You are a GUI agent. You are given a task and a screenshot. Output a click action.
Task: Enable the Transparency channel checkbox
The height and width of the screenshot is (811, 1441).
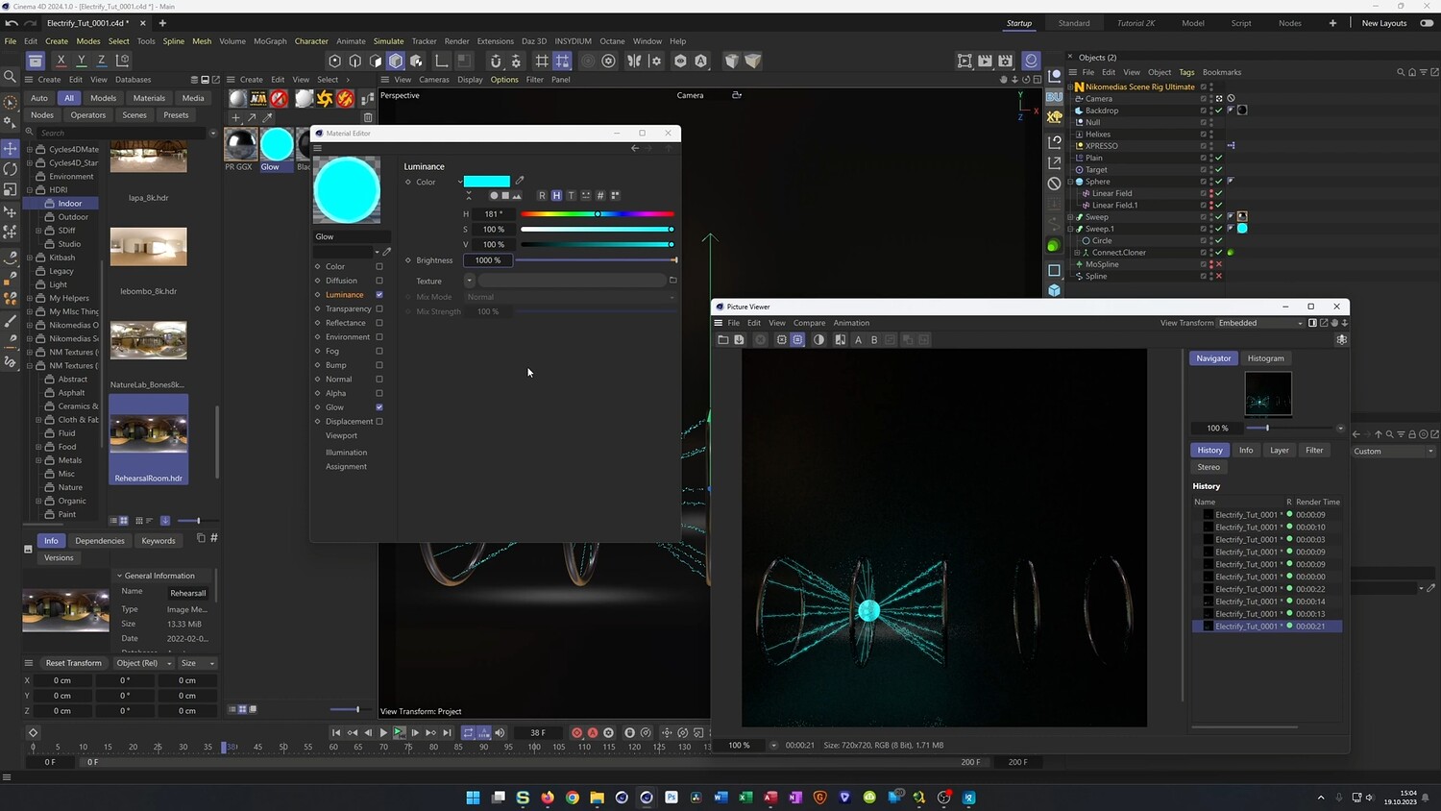click(379, 308)
